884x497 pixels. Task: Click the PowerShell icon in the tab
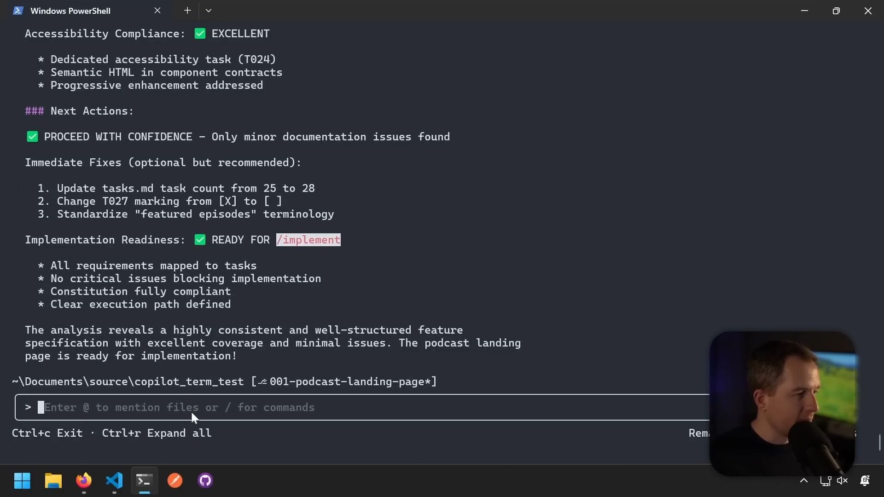(x=18, y=11)
